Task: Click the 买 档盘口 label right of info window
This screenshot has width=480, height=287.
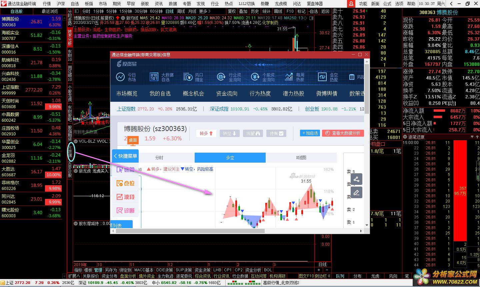Action: [378, 144]
